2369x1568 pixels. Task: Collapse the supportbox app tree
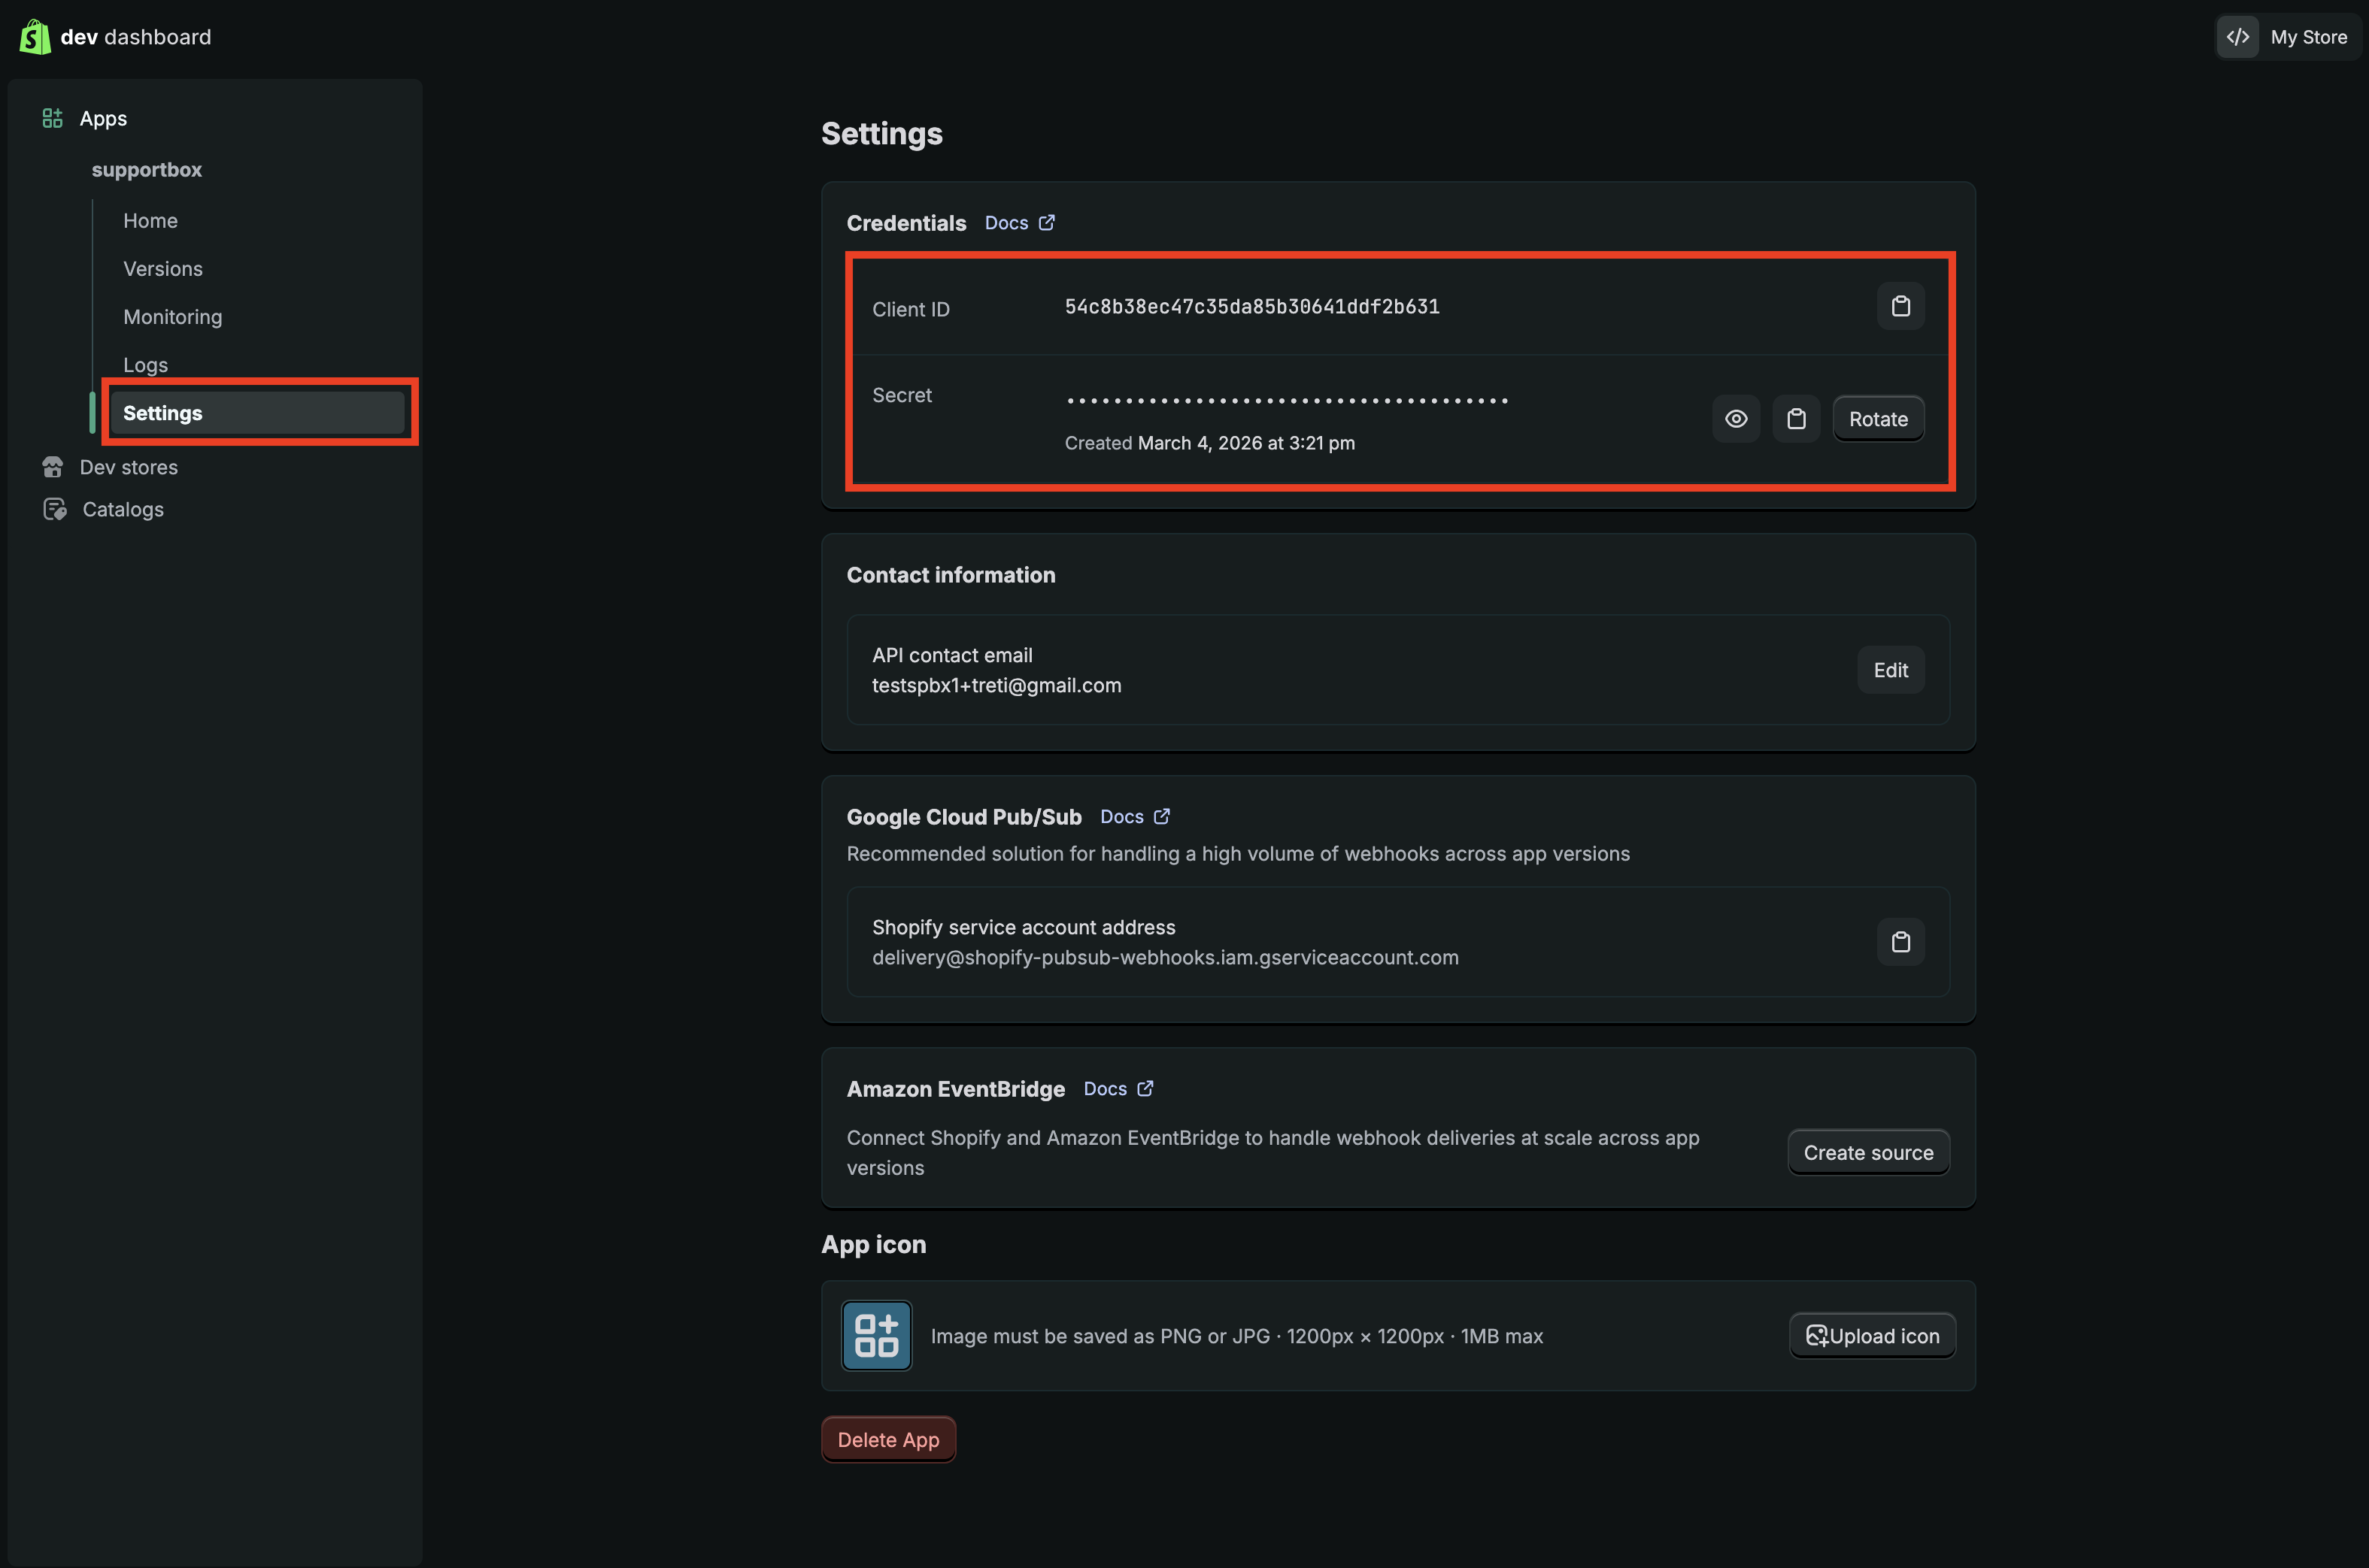[146, 169]
